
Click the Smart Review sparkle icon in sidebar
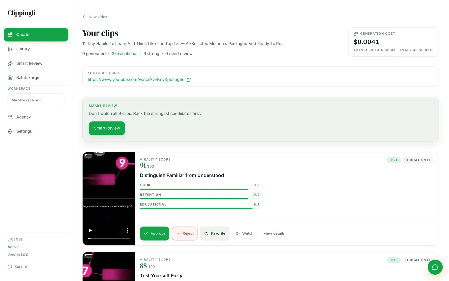10,64
